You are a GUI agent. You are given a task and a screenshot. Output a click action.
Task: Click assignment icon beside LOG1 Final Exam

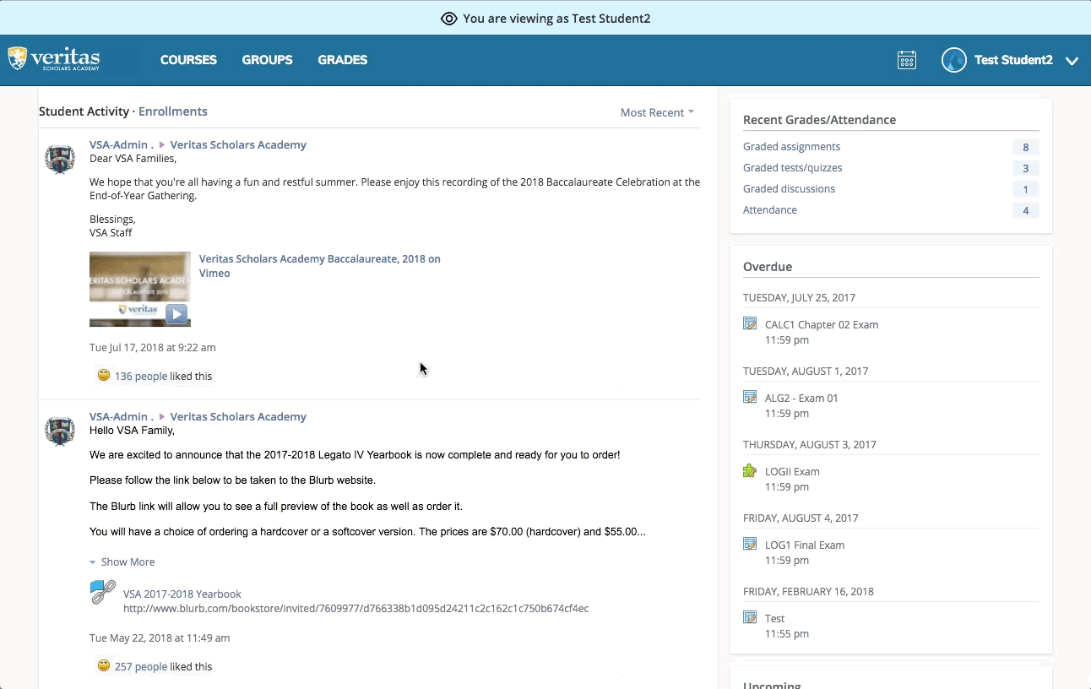click(750, 544)
